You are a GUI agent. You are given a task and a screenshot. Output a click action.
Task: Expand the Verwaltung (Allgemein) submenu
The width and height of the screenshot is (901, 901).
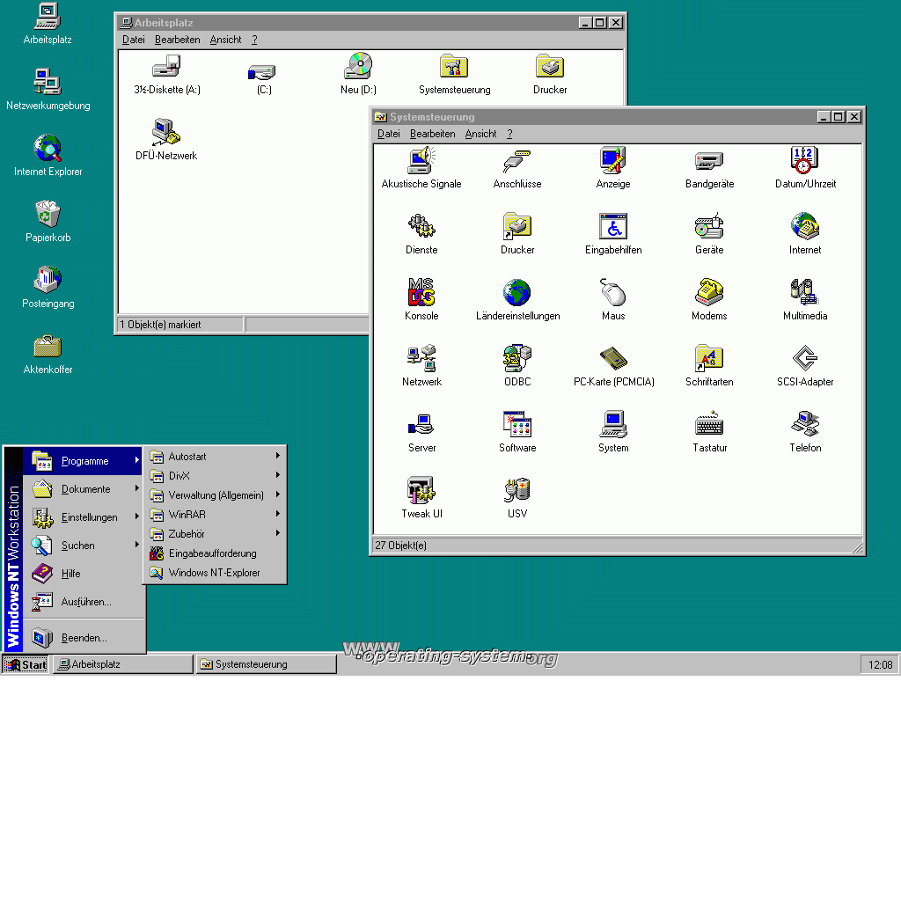[x=216, y=495]
